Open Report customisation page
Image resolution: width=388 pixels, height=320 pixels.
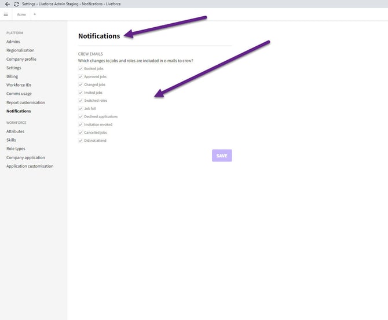[25, 102]
